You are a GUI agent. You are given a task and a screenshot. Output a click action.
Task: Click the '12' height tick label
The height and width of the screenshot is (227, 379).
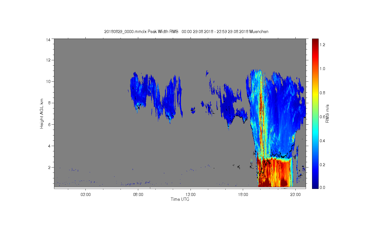click(48, 60)
